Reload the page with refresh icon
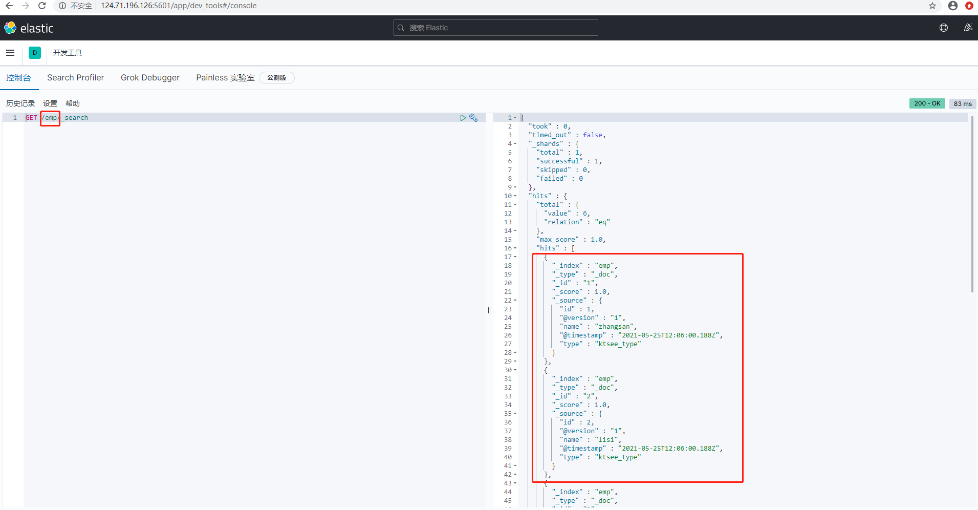Viewport: 978px width, 510px height. pos(42,6)
